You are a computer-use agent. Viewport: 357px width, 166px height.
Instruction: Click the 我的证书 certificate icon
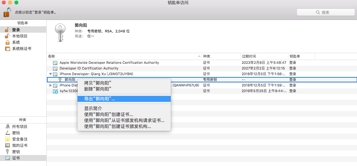(x=8, y=145)
